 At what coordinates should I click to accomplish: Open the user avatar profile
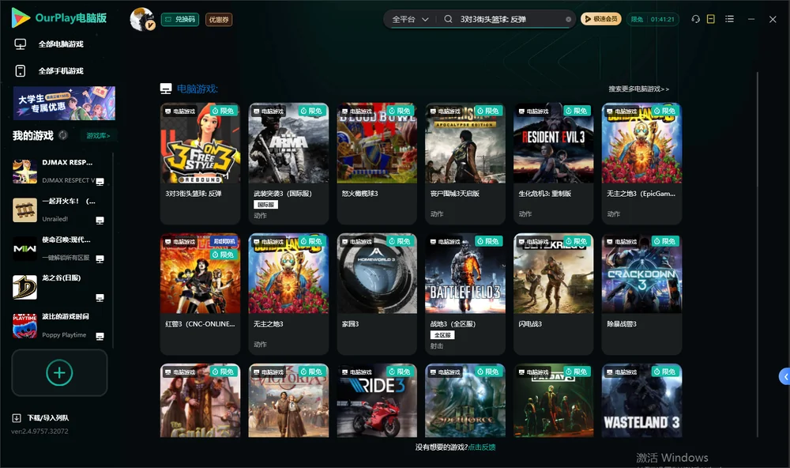point(142,19)
